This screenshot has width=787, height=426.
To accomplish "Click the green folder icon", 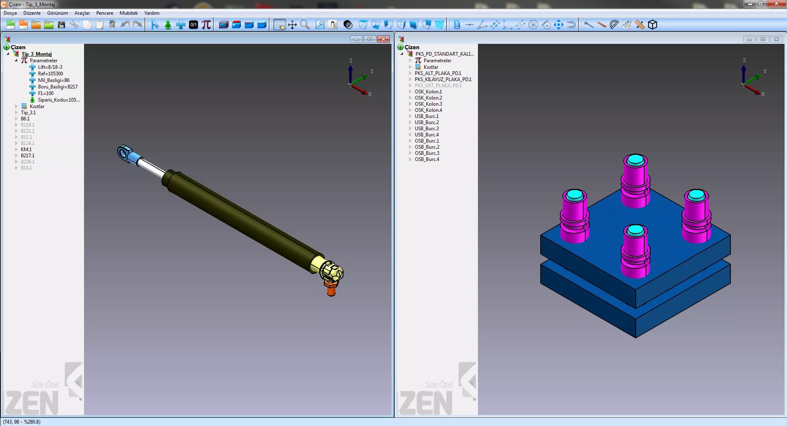I will (49, 25).
